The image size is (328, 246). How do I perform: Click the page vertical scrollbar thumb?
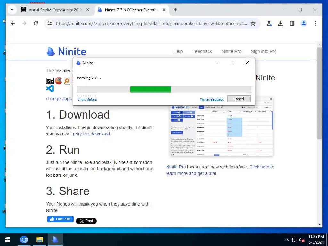(x=319, y=93)
